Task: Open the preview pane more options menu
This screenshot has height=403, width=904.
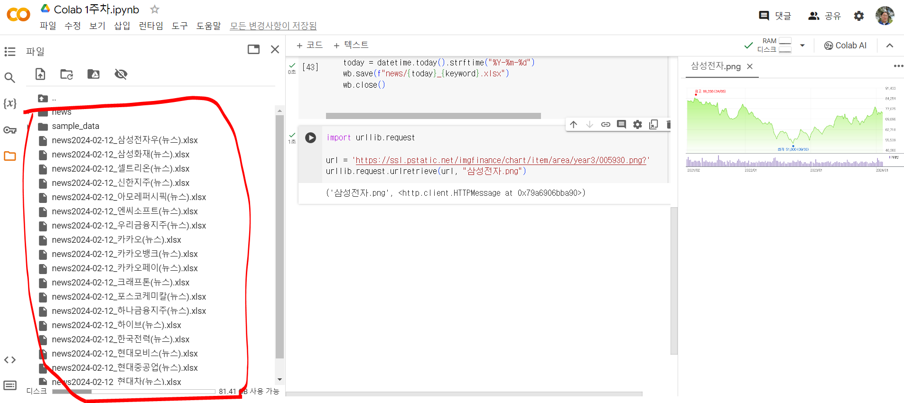Action: [898, 66]
